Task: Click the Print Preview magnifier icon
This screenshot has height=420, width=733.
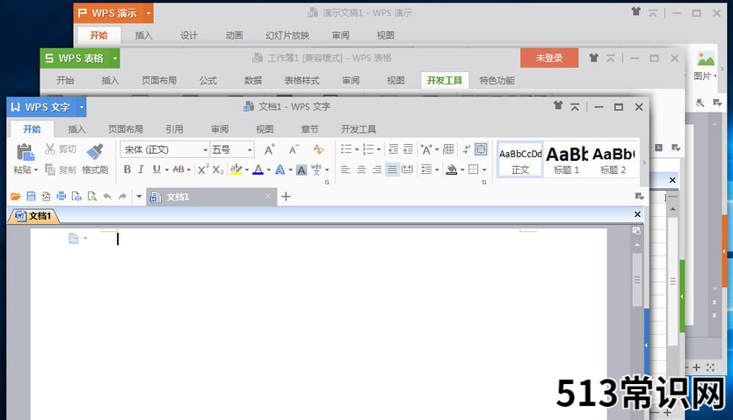Action: point(92,197)
